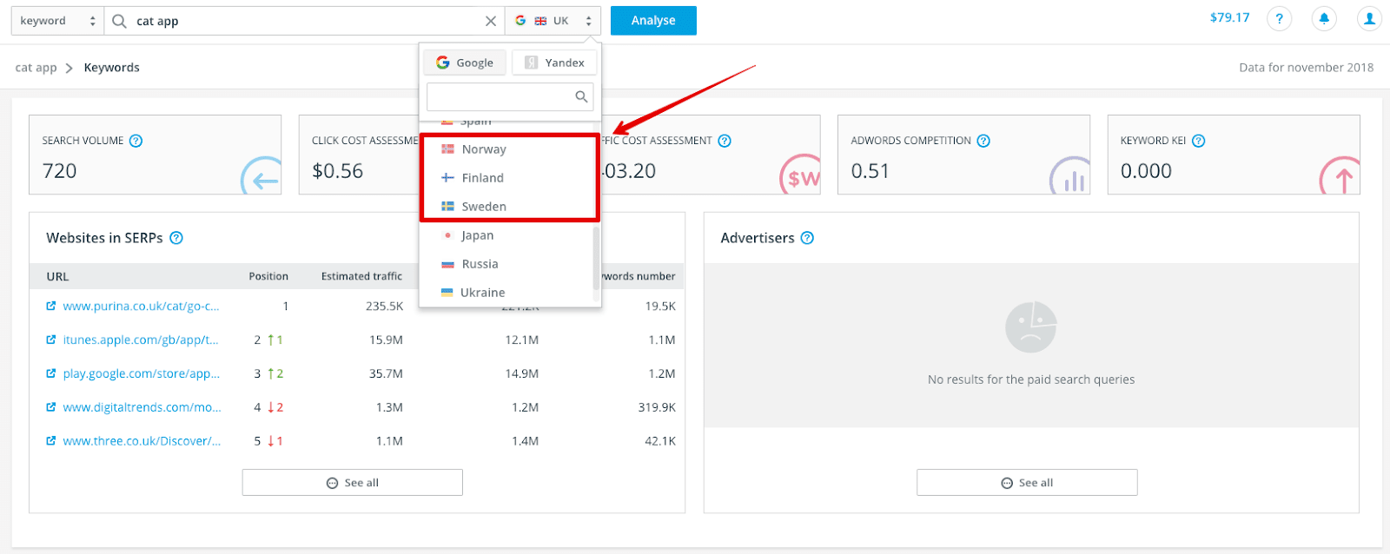
Task: Click the magnifier icon in keyword search box
Action: pos(120,21)
